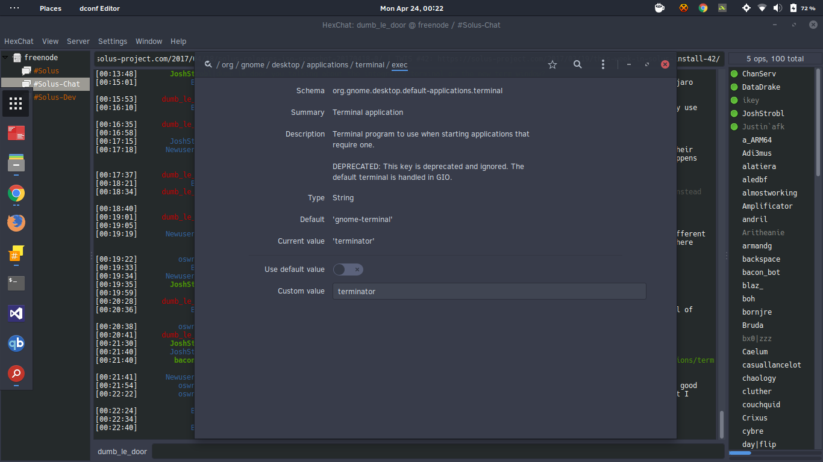Screen dimensions: 823x462
Task: Select the freenode server entry
Action: click(x=41, y=58)
